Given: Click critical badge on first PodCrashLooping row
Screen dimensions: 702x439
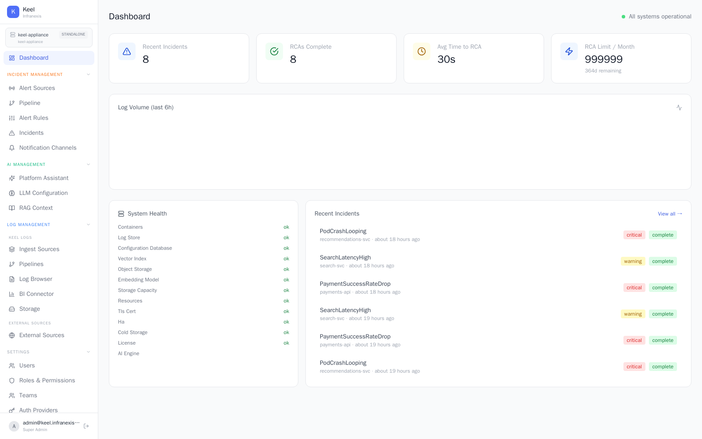Looking at the screenshot, I should [x=634, y=235].
